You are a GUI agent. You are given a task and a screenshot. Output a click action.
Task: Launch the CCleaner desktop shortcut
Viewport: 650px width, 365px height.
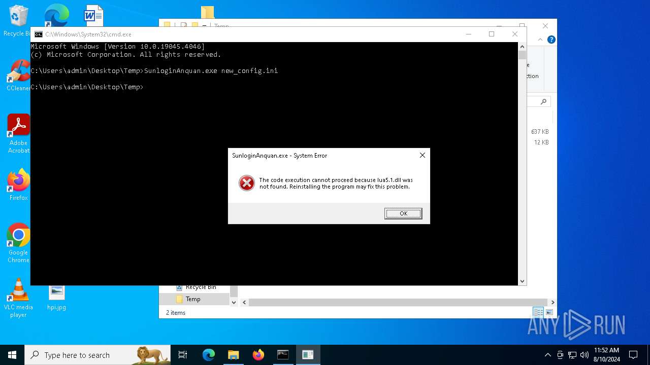click(x=18, y=76)
